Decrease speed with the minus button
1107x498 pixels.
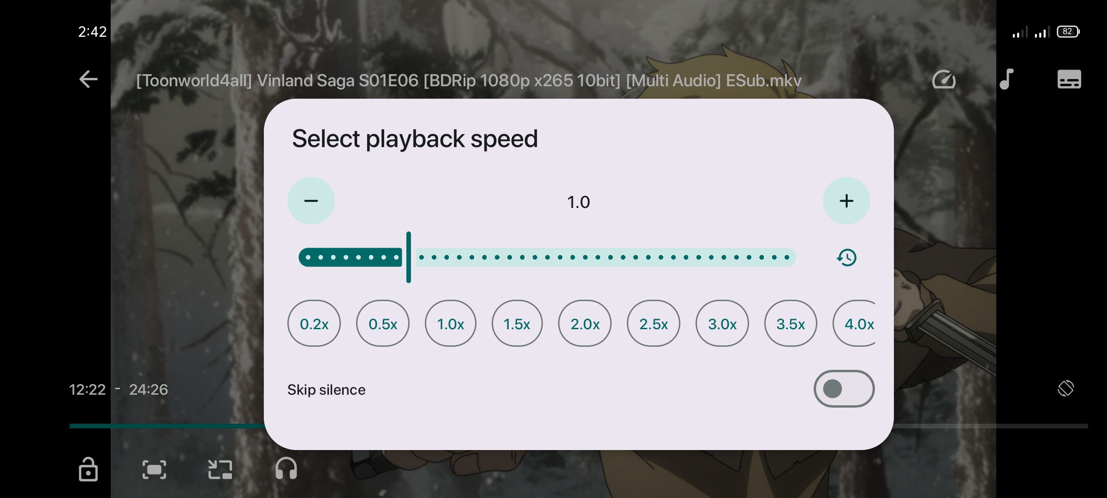(x=311, y=201)
